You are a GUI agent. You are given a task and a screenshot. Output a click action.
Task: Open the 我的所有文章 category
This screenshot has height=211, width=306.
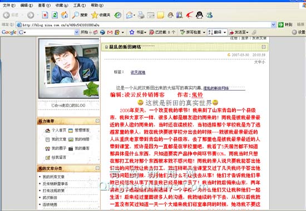coord(53,177)
